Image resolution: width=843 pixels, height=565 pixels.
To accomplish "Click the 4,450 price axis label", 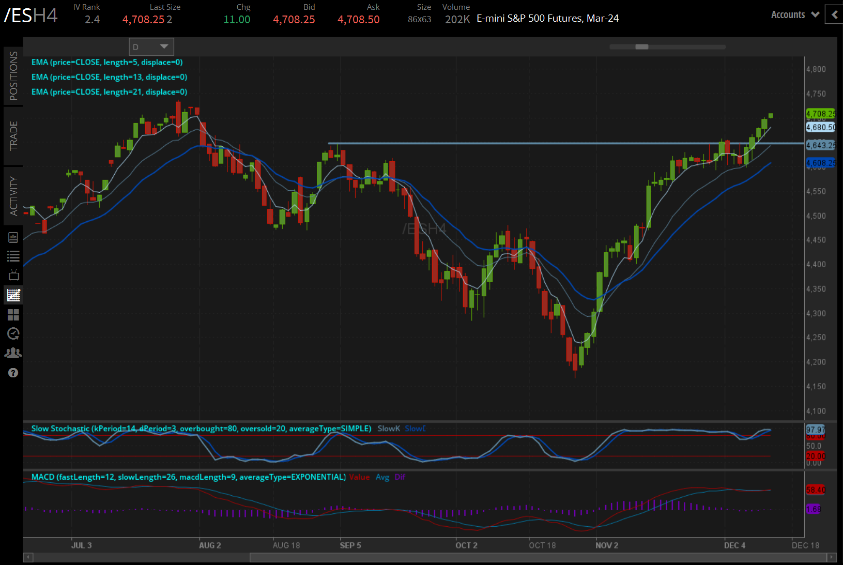I will click(x=816, y=240).
